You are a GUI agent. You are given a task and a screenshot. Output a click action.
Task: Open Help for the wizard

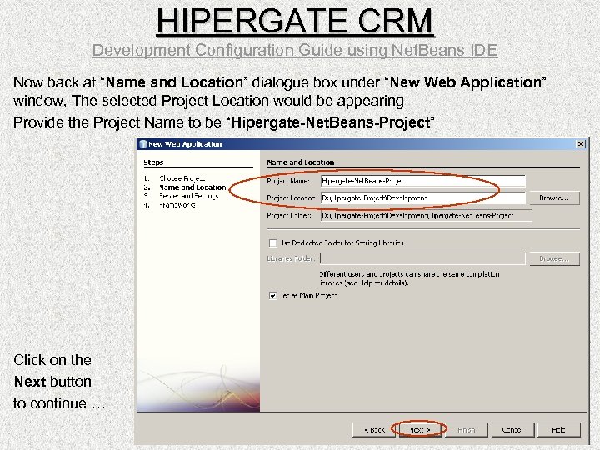click(558, 430)
